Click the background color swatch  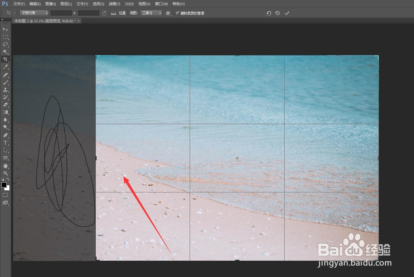pyautogui.click(x=8, y=188)
